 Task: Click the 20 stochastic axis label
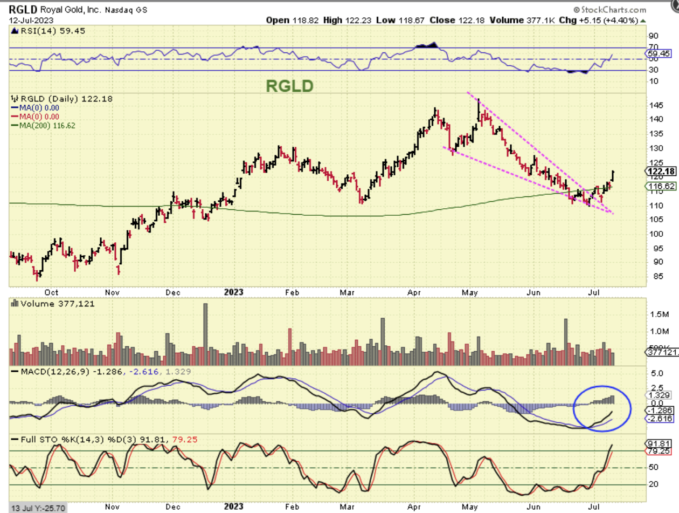653,485
